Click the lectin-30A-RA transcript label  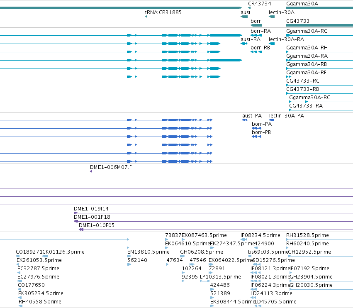[286, 39]
